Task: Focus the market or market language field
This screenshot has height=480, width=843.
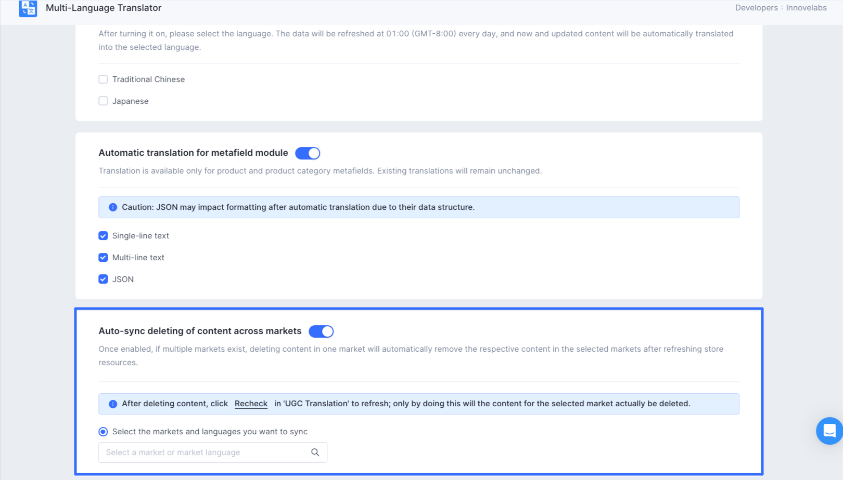Action: [x=206, y=452]
